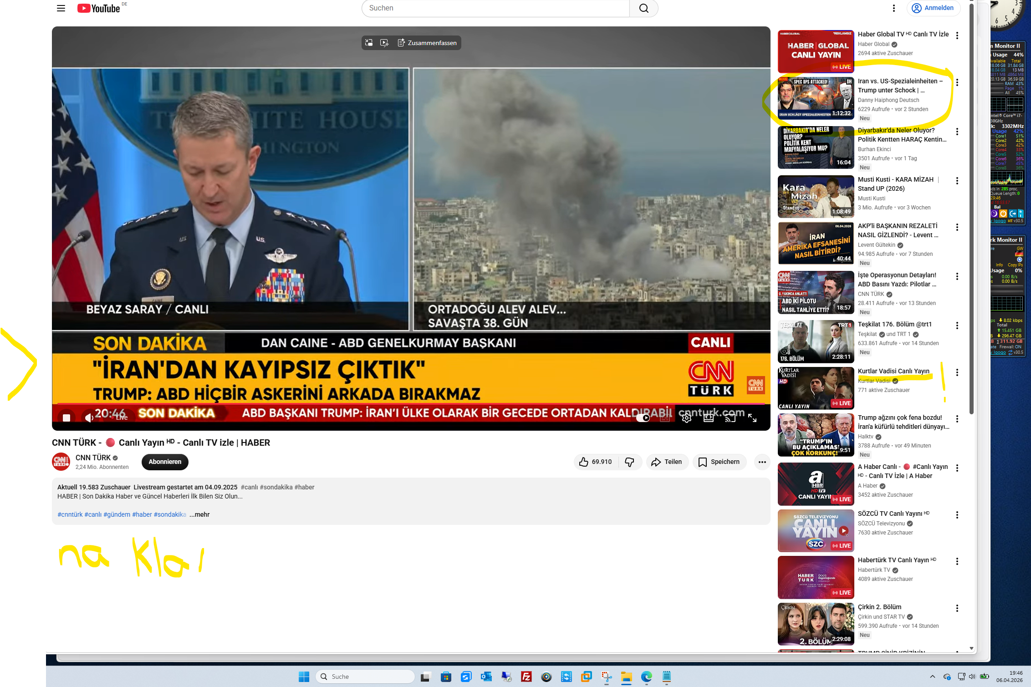Mute the video volume speaker

[x=89, y=417]
